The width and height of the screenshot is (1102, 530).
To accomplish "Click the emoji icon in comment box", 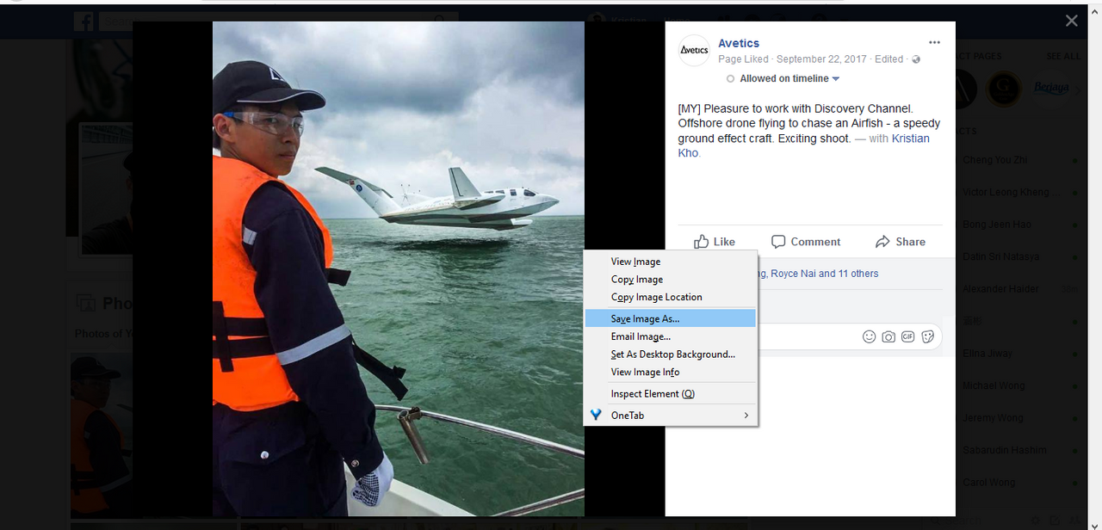I will pos(870,336).
